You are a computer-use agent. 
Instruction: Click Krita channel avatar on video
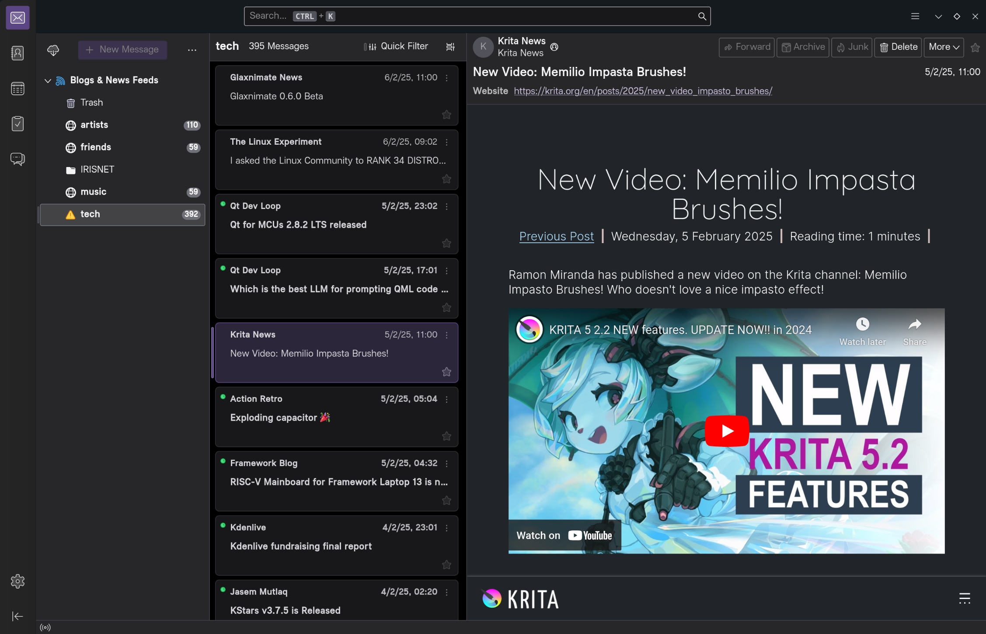[x=529, y=329]
